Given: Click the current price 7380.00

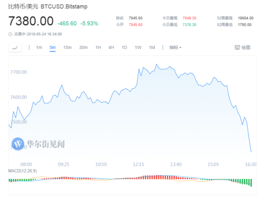Looking at the screenshot, I should coord(31,22).
